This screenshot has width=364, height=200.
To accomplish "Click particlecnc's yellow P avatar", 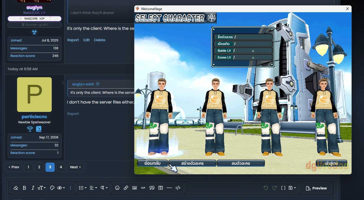I will coord(34,95).
